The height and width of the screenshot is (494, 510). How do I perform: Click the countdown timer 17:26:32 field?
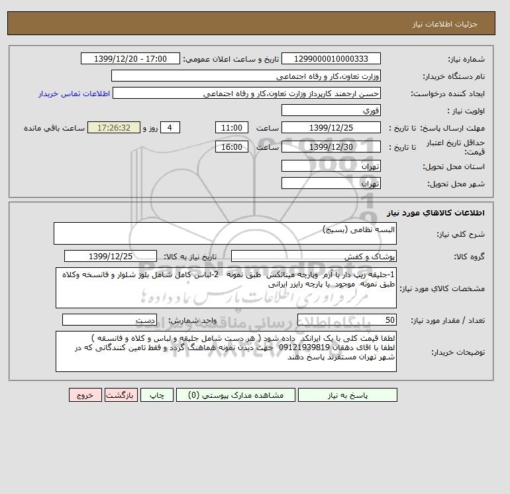click(114, 128)
